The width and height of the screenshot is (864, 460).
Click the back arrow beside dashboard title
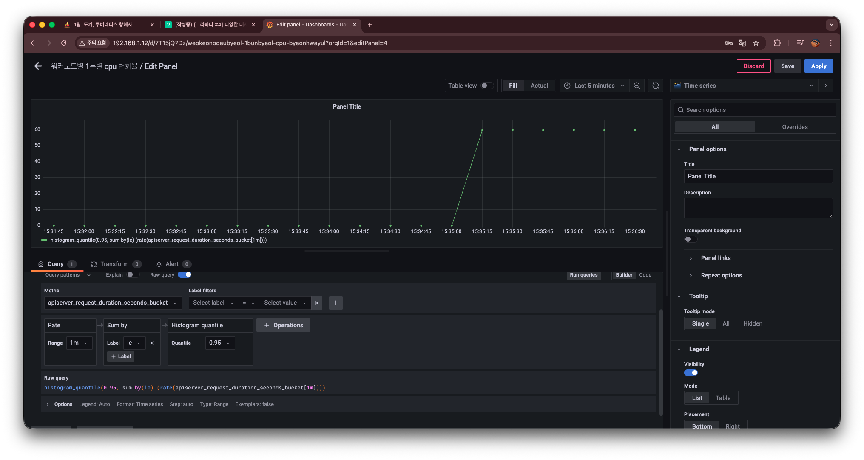[38, 66]
